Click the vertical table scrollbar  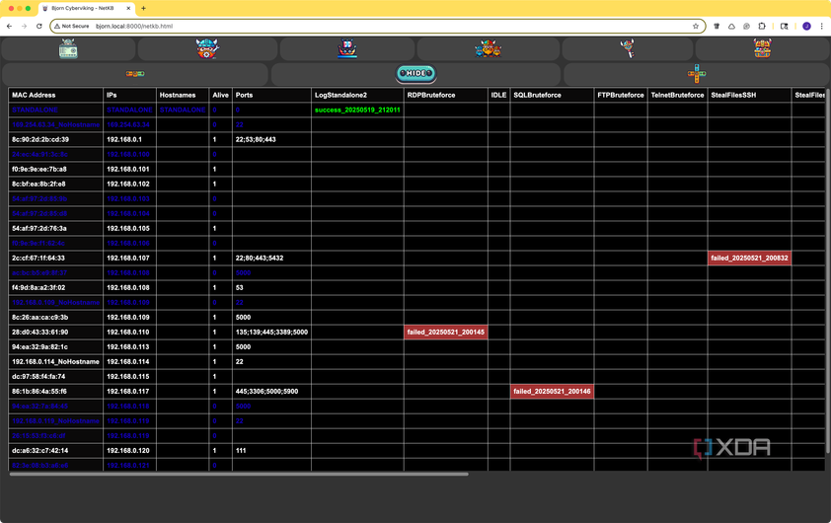(828, 270)
